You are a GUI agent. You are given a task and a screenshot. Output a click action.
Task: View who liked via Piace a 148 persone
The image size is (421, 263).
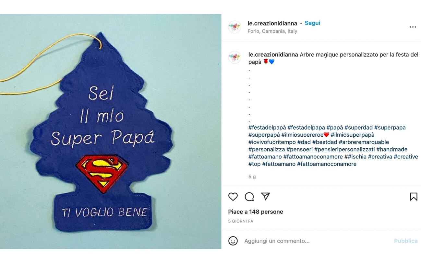pyautogui.click(x=255, y=212)
